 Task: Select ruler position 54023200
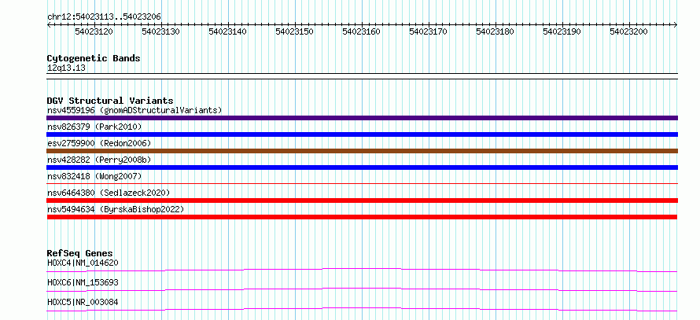click(x=628, y=31)
